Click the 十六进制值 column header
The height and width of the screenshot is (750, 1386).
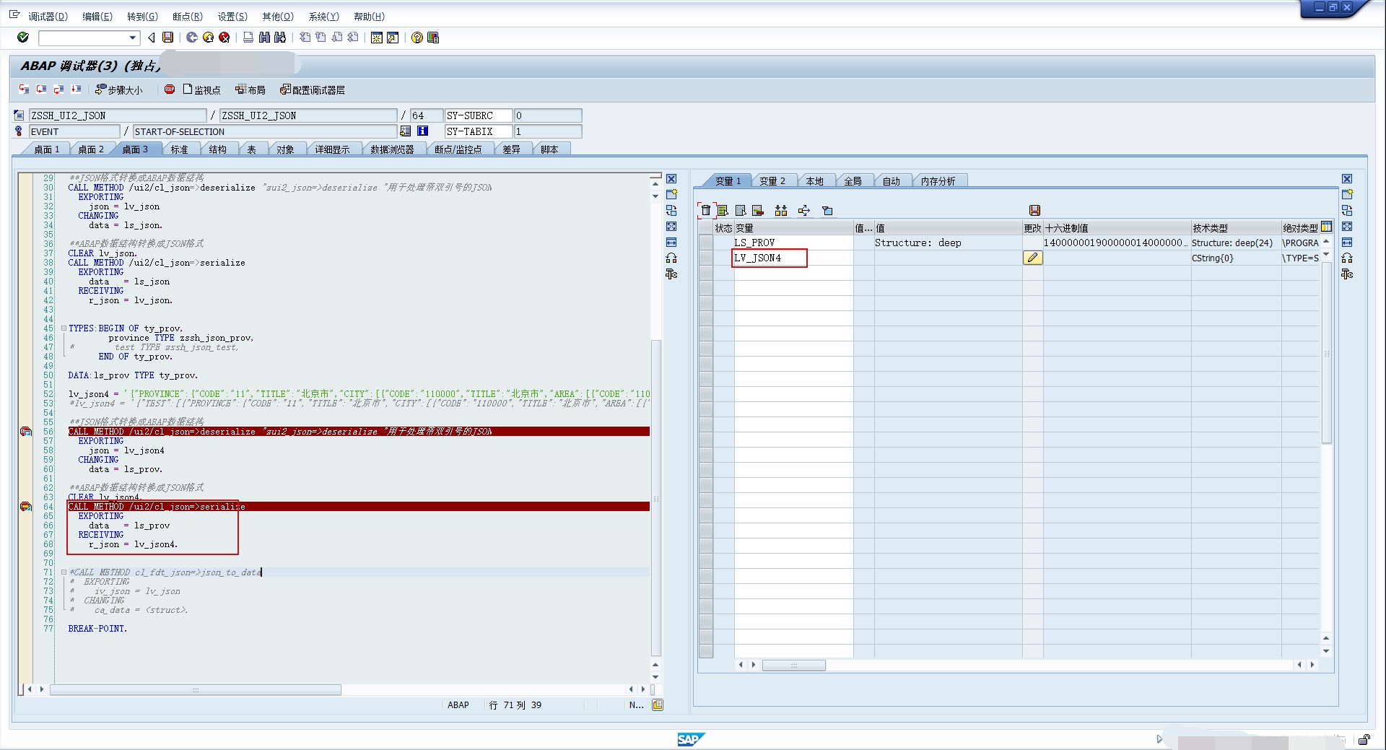1116,227
